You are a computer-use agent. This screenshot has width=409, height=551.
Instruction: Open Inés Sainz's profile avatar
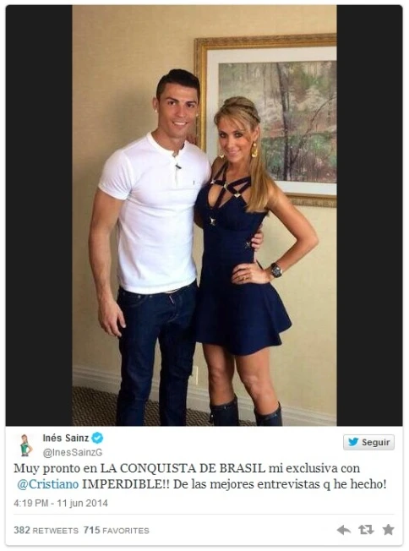pos(25,445)
